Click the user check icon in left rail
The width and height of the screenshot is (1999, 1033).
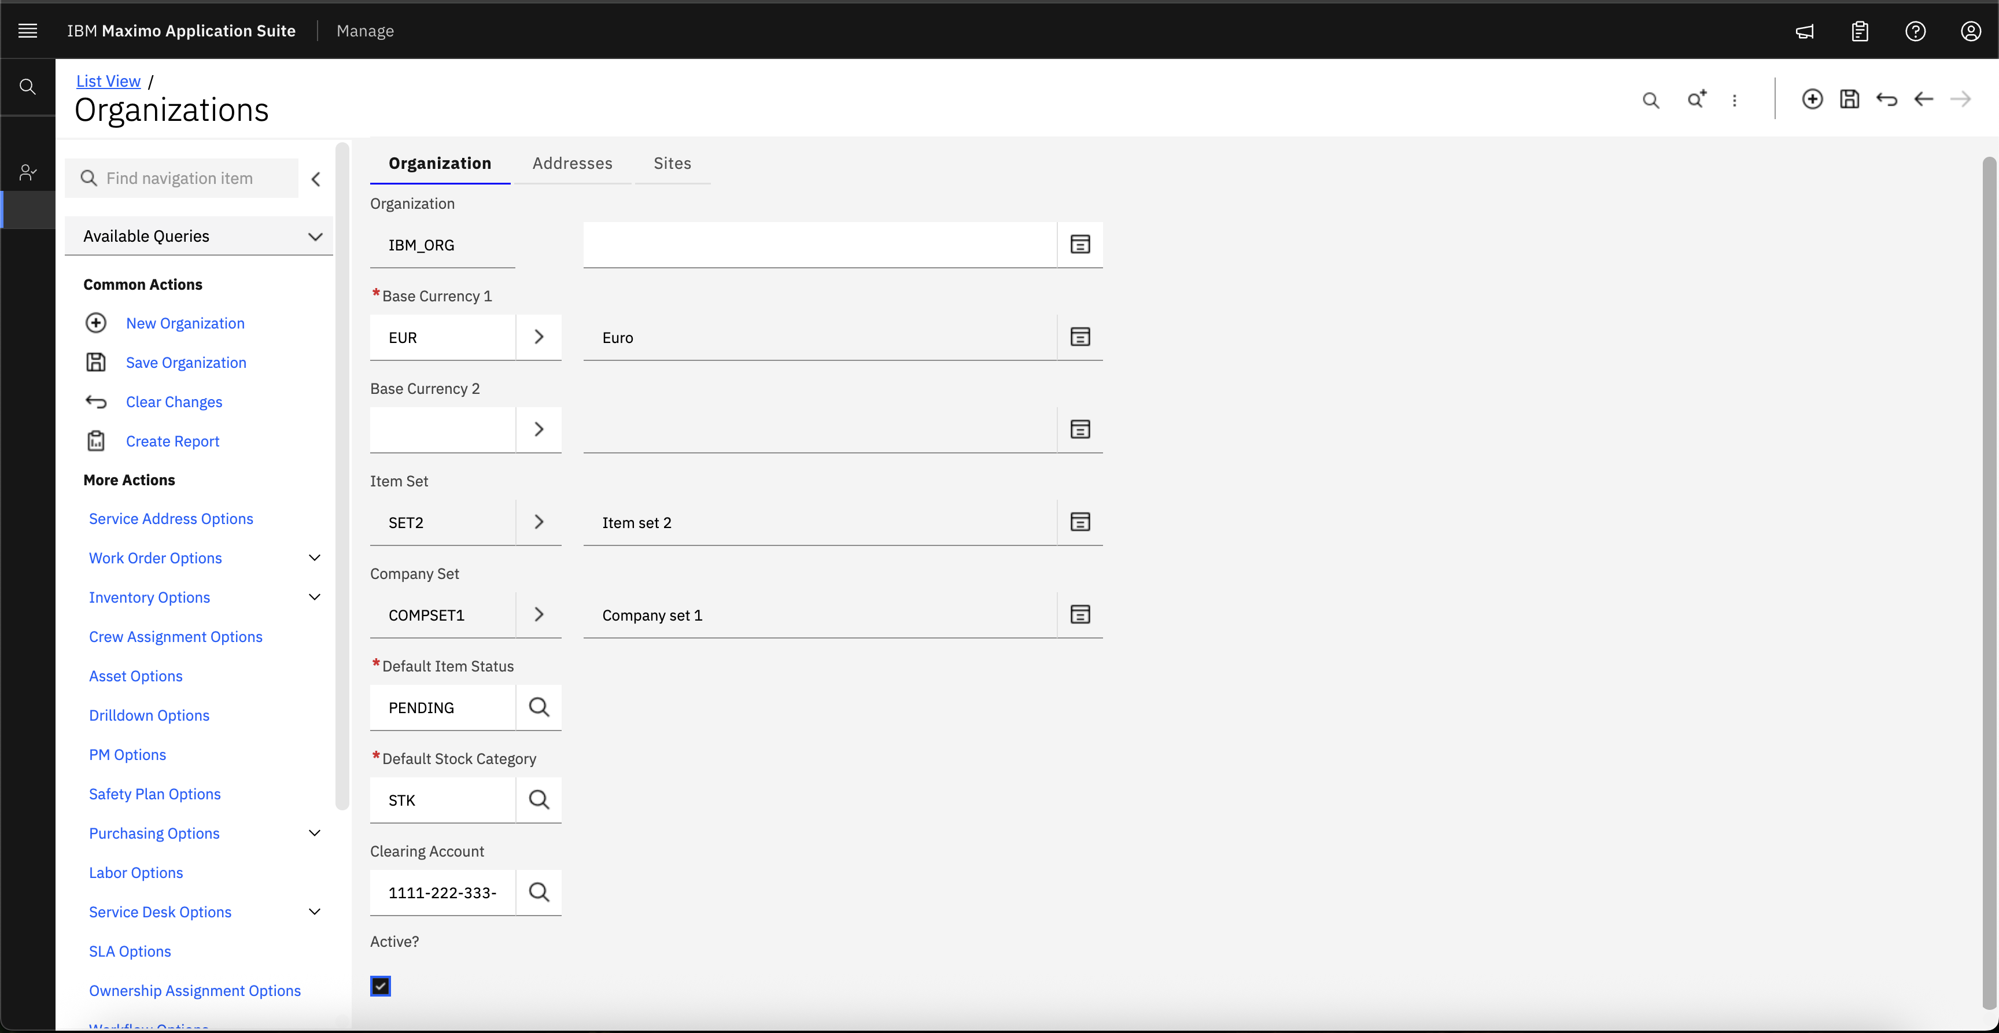pyautogui.click(x=28, y=172)
